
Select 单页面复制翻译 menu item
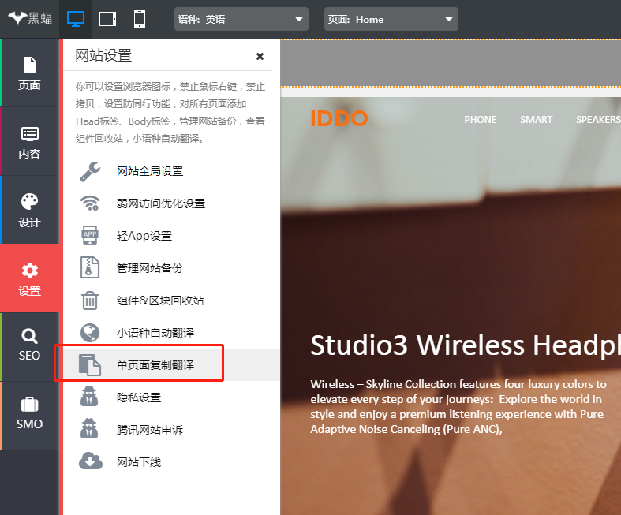point(155,365)
